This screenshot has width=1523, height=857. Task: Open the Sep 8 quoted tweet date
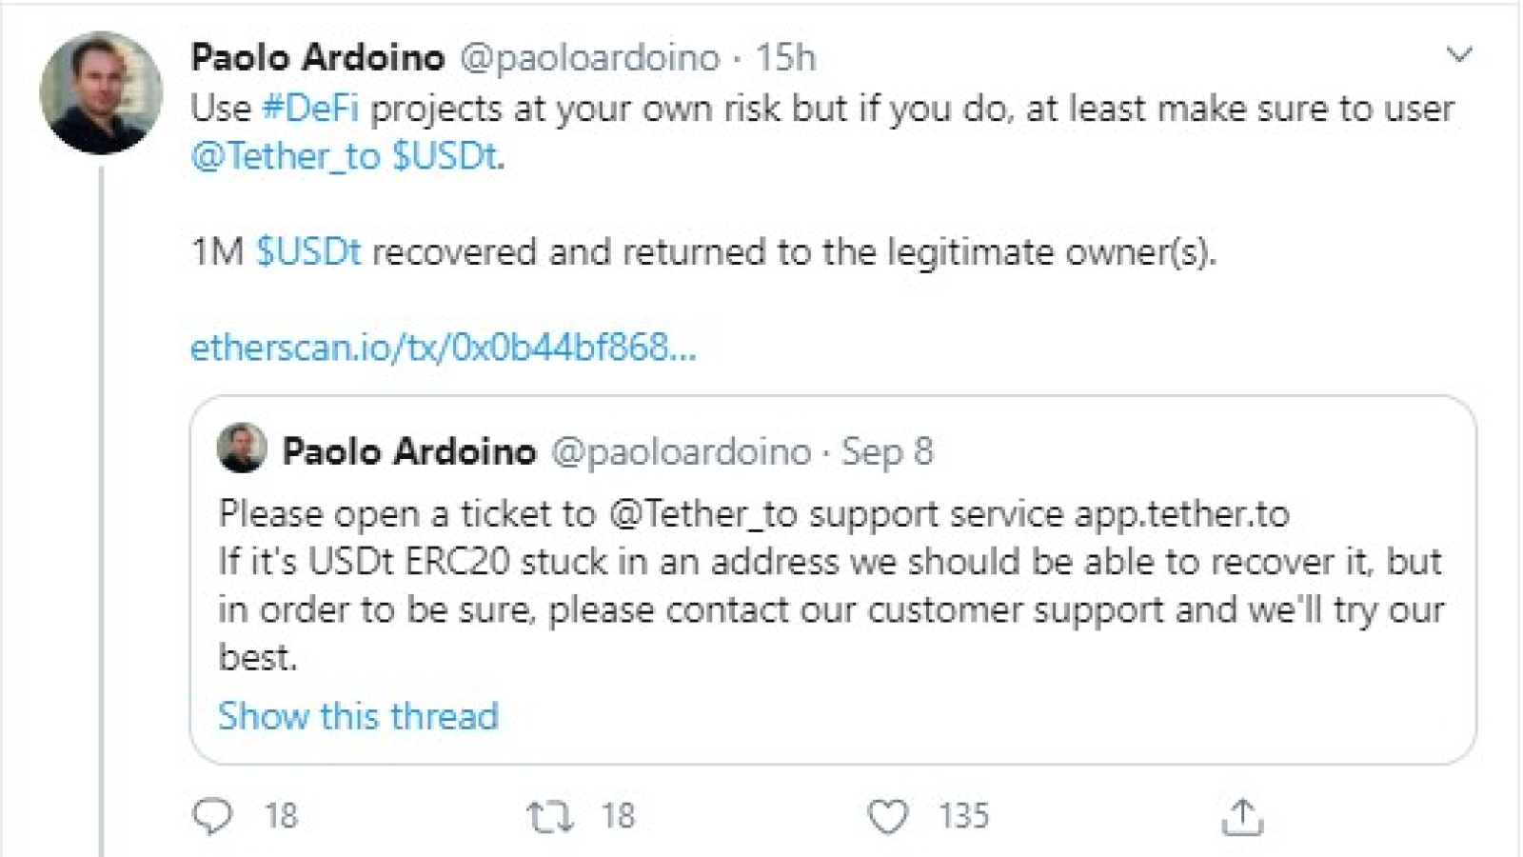pos(887,451)
